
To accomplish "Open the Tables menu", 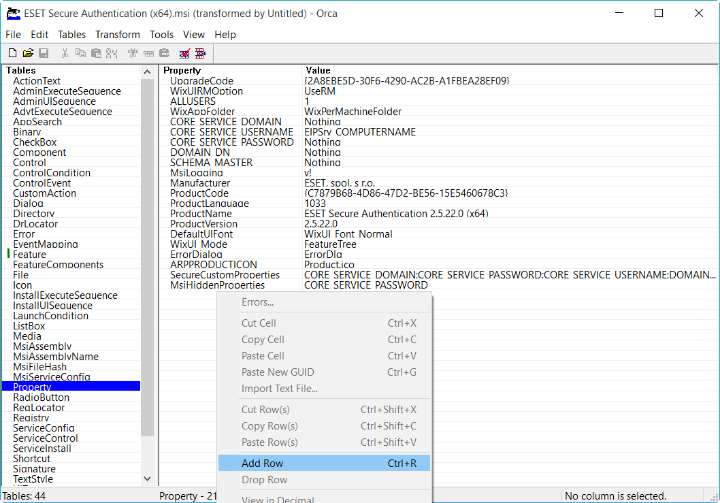I will [x=71, y=35].
